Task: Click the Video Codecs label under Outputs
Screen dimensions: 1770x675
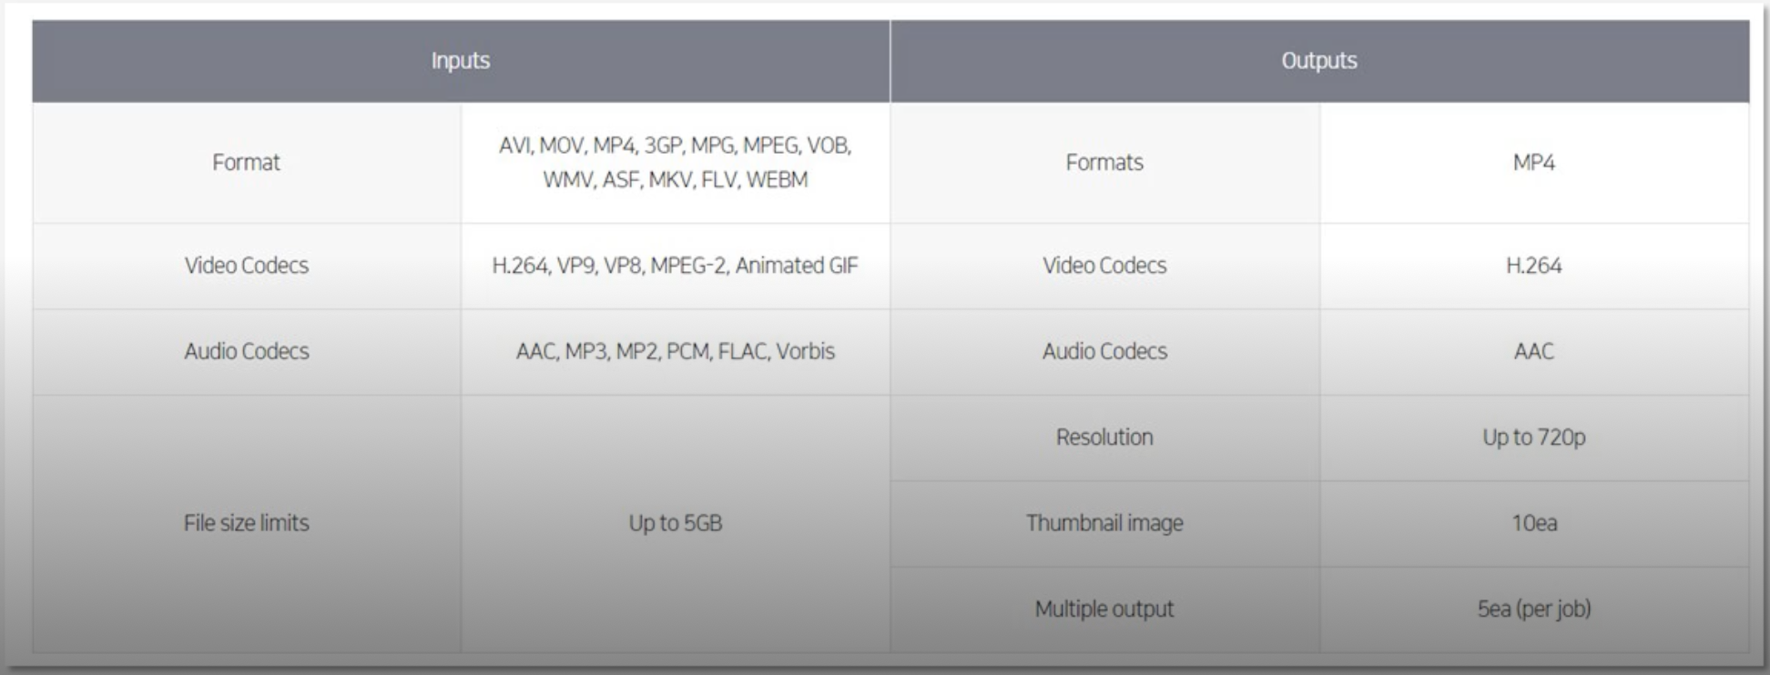Action: coord(1104,266)
